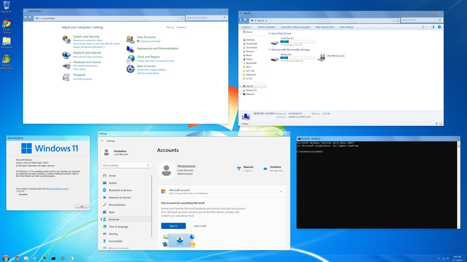Collapse the Hard Disk Drives group
The width and height of the screenshot is (467, 262).
pyautogui.click(x=270, y=34)
